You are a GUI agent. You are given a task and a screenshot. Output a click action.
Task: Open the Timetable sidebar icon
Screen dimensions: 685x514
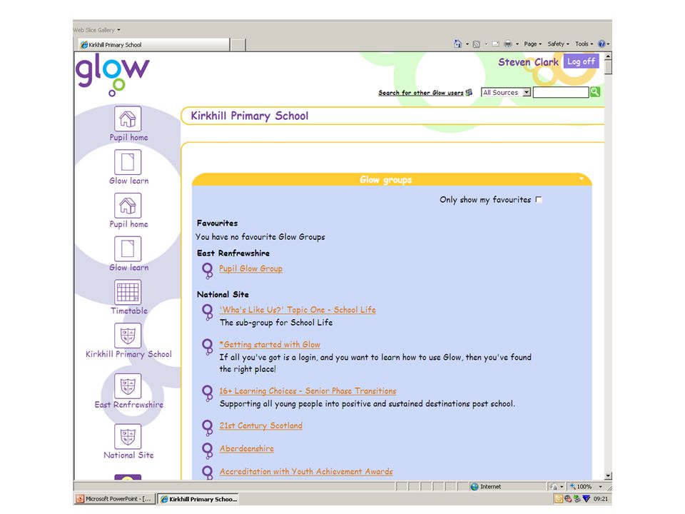click(x=128, y=292)
